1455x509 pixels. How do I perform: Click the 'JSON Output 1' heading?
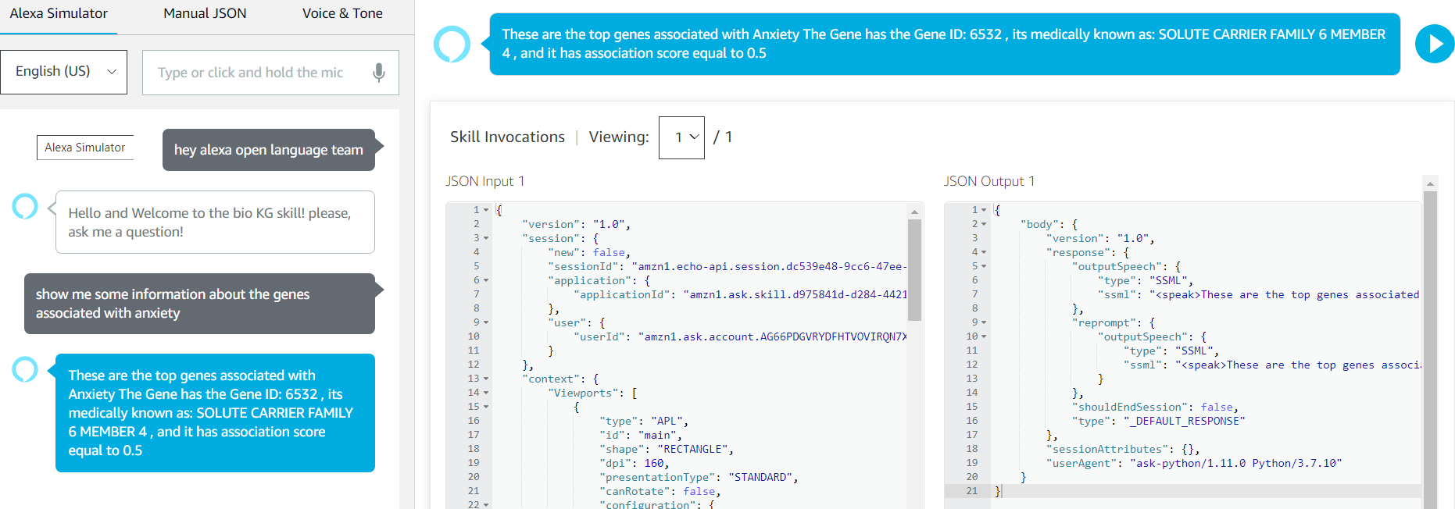[989, 181]
